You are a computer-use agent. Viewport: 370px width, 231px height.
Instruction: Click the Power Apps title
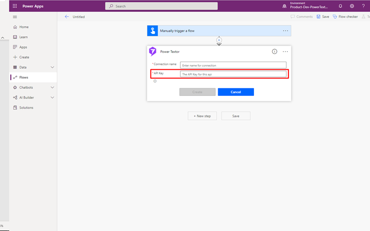[x=33, y=6]
